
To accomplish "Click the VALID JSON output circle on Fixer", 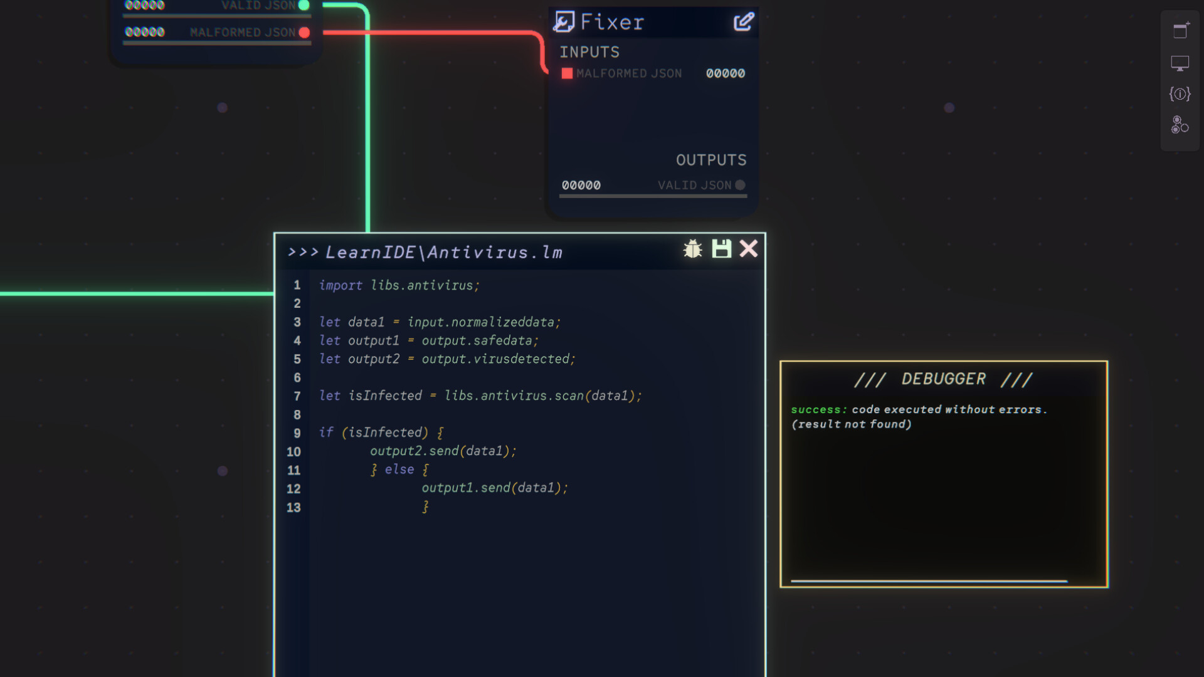I will 741,185.
